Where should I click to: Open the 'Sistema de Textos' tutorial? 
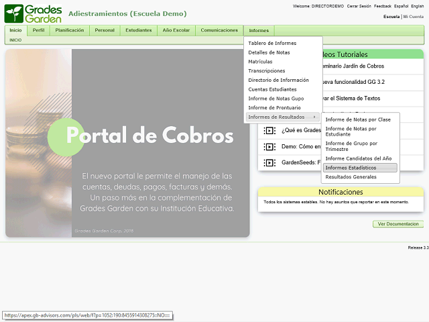tap(373, 99)
